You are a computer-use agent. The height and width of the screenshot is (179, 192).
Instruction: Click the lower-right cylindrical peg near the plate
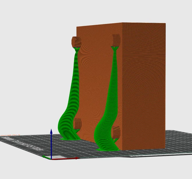click(x=116, y=132)
